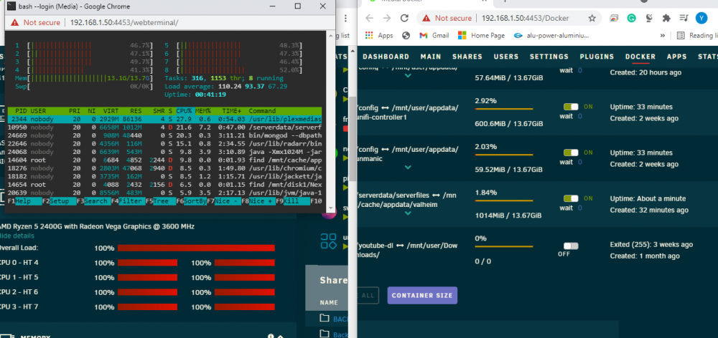The width and height of the screenshot is (718, 338).
Task: Click the Apps grid shortcut in bookmarks bar
Action: click(379, 35)
